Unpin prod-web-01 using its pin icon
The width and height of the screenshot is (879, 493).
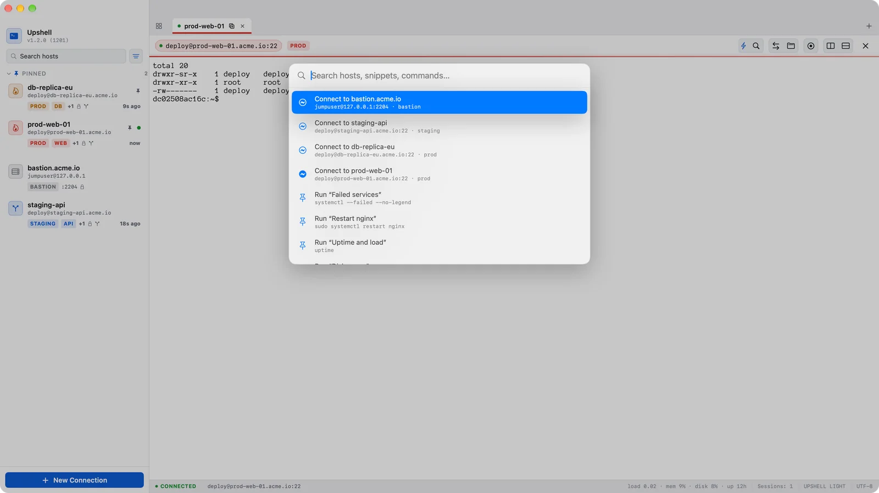click(130, 128)
